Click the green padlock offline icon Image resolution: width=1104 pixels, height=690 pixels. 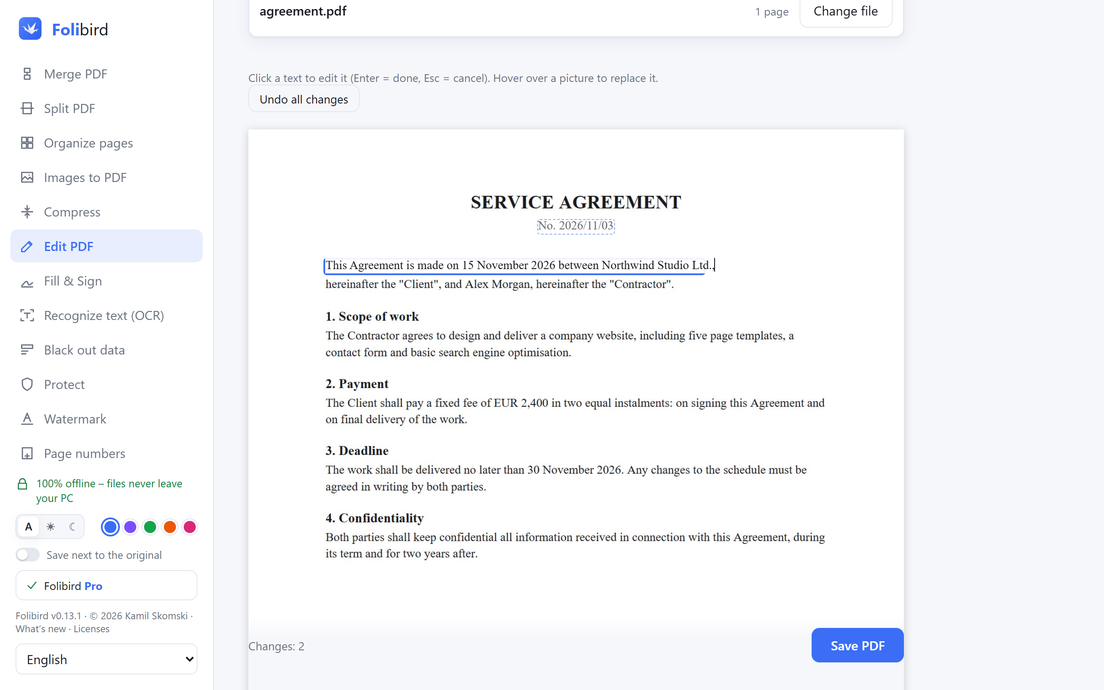(22, 484)
